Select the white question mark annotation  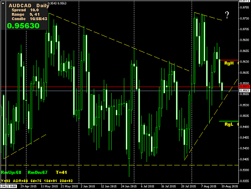(x=227, y=15)
